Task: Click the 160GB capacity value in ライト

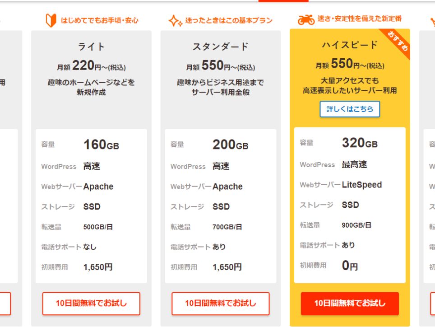Action: tap(101, 145)
